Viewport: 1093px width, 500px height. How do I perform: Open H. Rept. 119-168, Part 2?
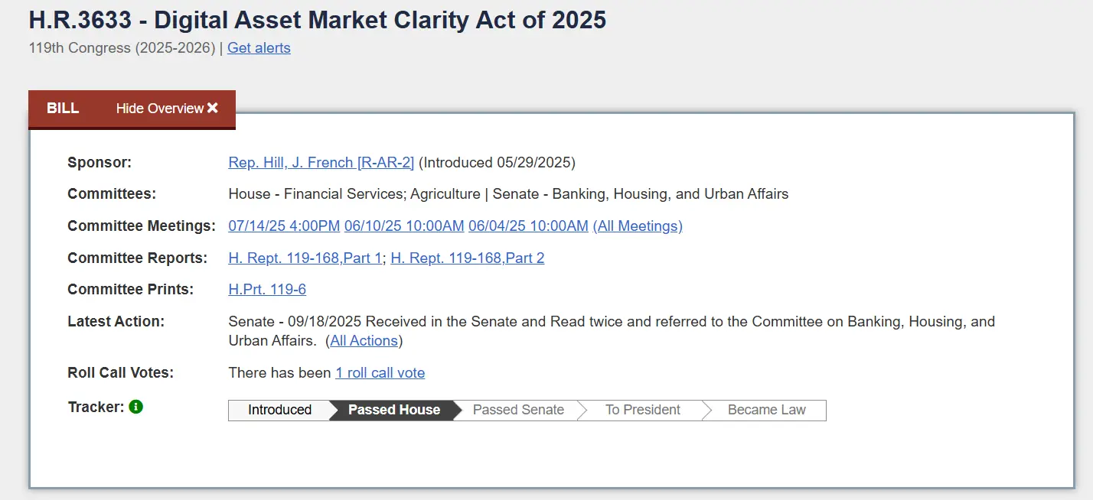point(467,258)
